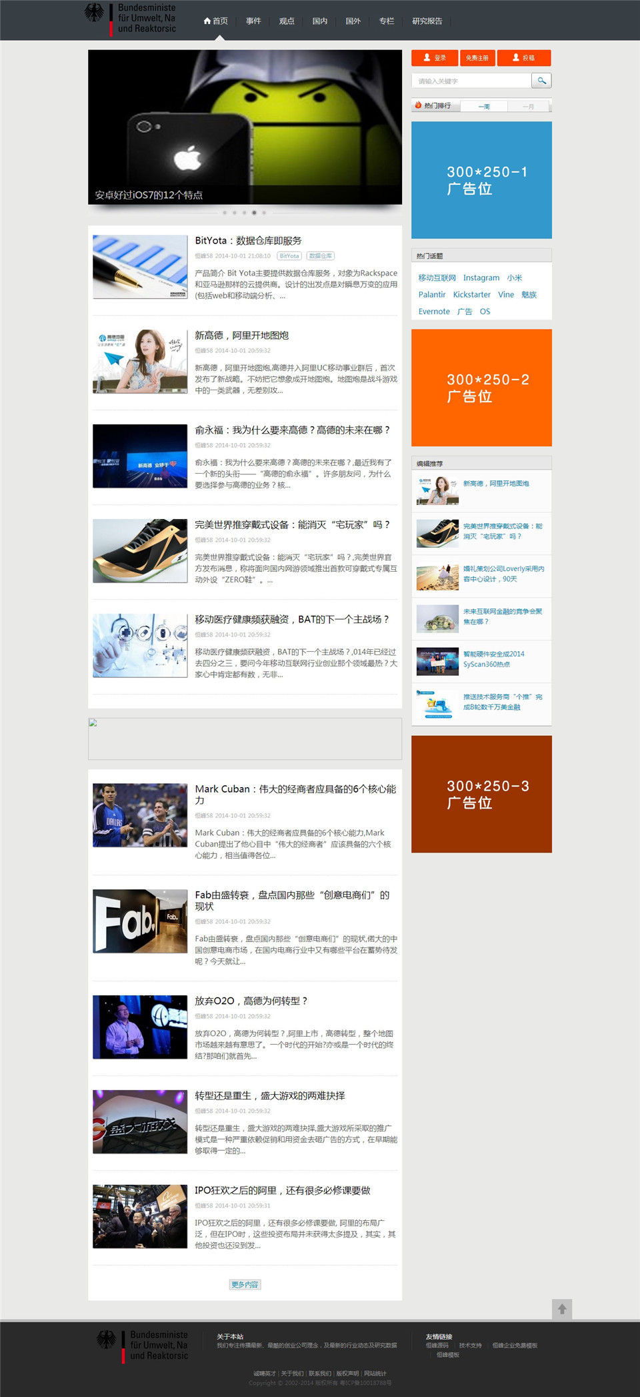Screen dimensions: 640x1397
Task: Click the 登录 login button
Action: point(435,58)
